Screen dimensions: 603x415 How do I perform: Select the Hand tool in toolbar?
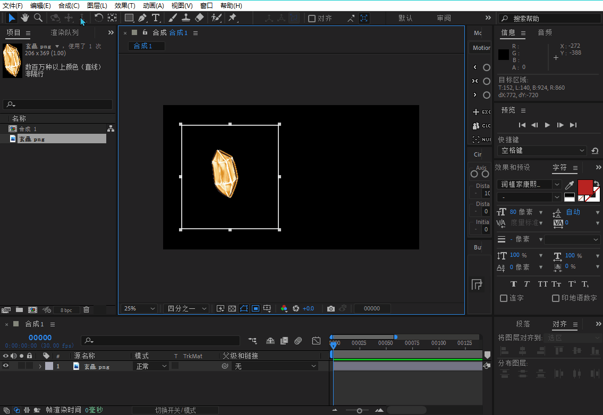point(25,18)
